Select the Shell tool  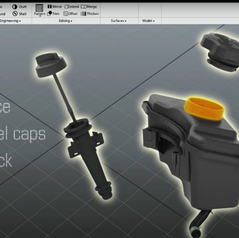point(19,14)
